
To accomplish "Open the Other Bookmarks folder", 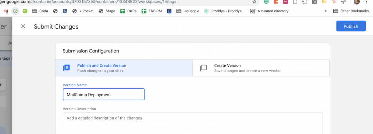I will coord(351,11).
